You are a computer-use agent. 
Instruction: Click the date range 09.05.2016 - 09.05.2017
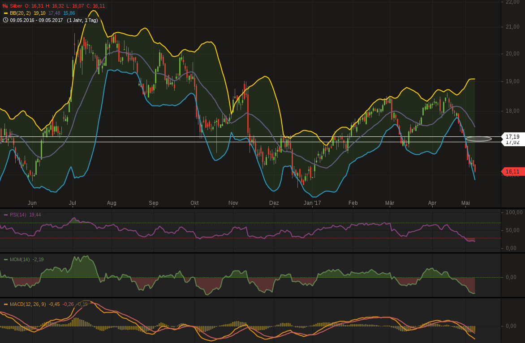36,20
